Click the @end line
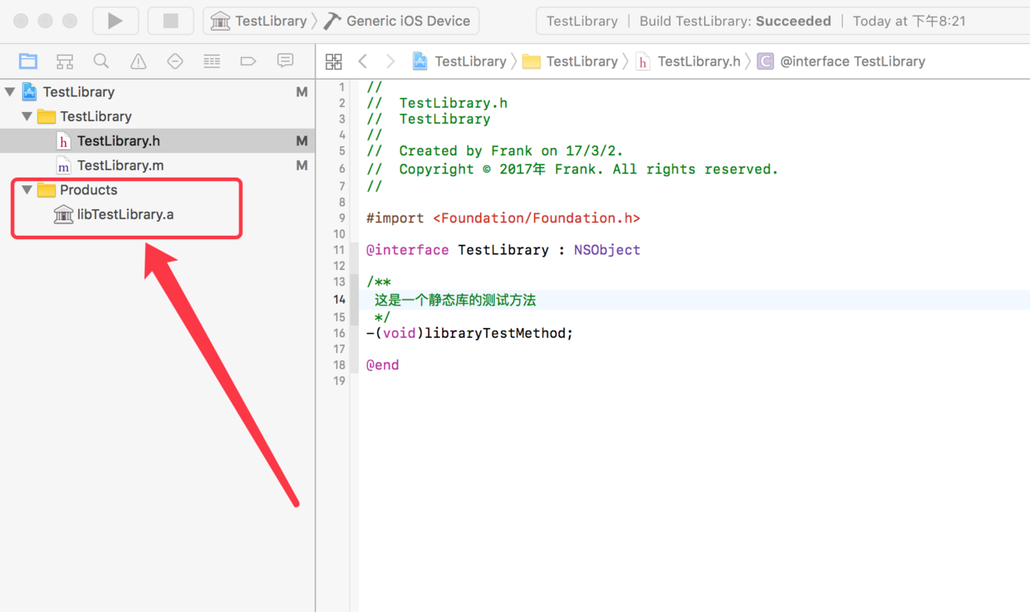1030x612 pixels. (382, 365)
